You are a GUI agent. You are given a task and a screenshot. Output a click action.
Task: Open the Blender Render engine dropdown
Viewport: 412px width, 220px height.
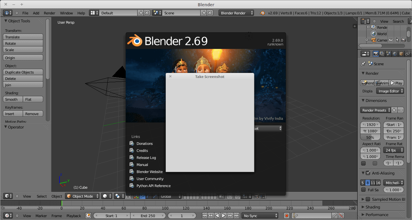(x=236, y=13)
